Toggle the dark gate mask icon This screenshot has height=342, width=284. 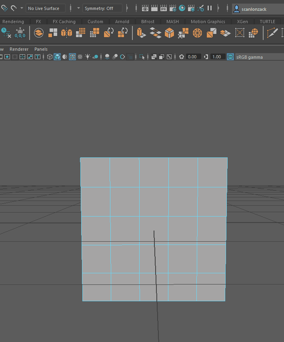(15, 57)
